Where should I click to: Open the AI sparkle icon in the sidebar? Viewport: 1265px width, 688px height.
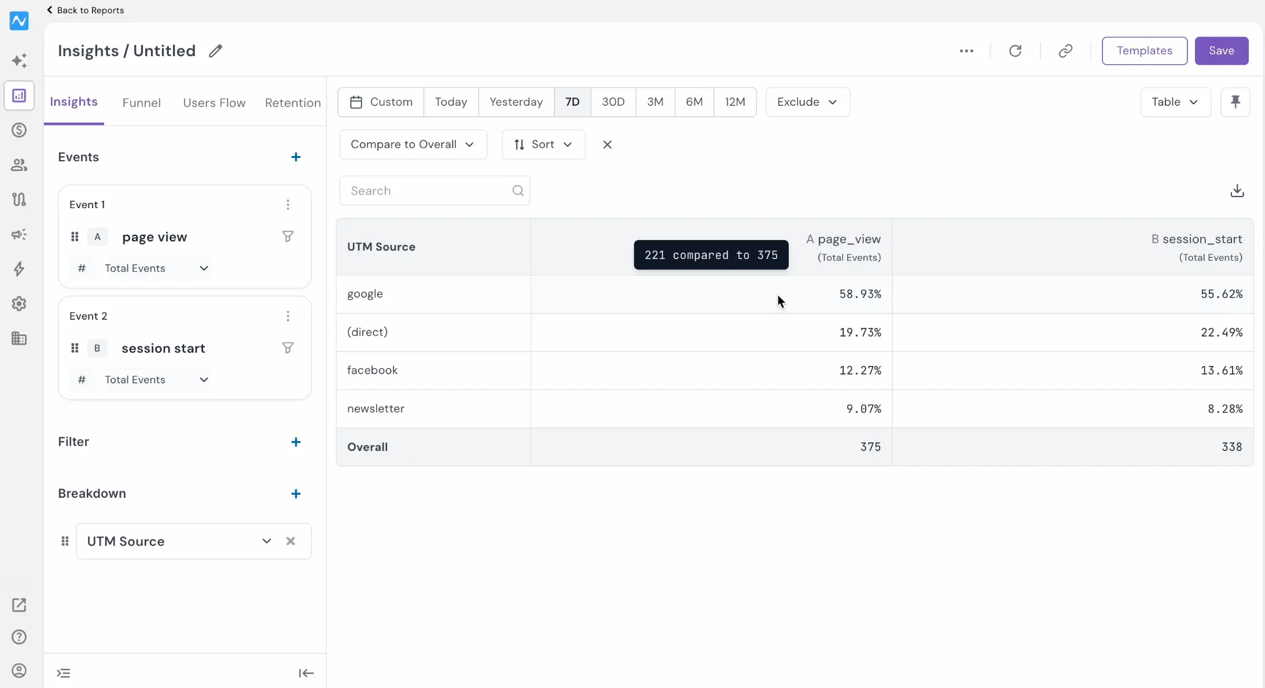click(19, 61)
